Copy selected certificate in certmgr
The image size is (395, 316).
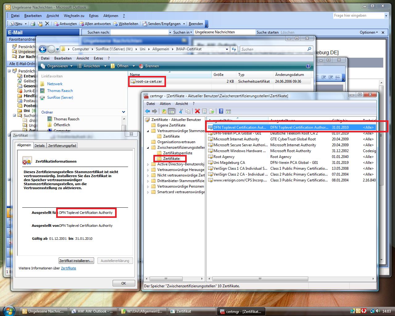188,111
